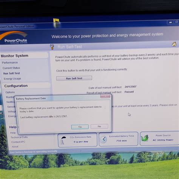The height and width of the screenshot is (179, 179).
Task: Start the Run Self-Test button
Action: 74,78
